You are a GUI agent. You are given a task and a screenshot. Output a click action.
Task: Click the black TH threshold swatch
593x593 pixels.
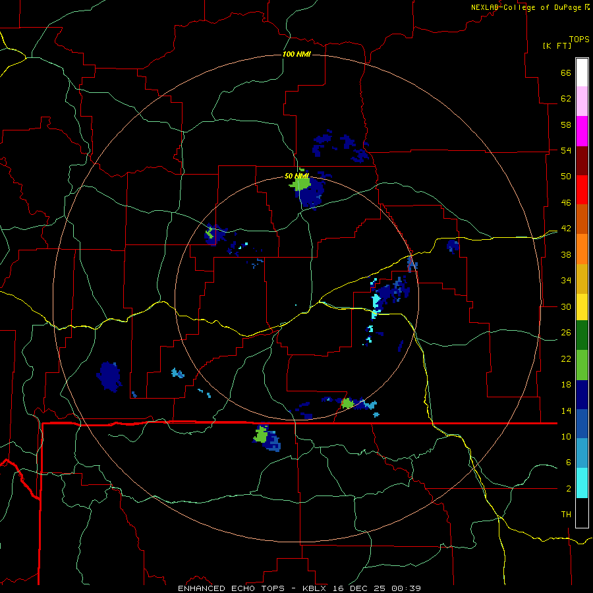pyautogui.click(x=582, y=513)
